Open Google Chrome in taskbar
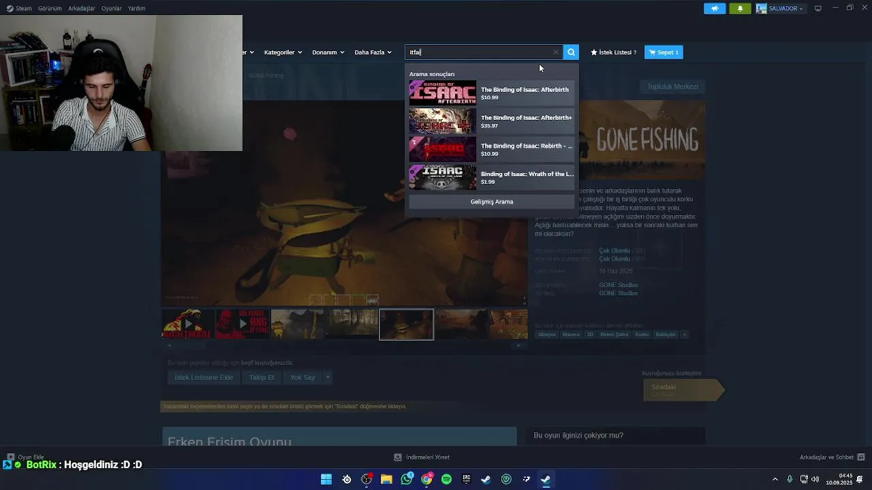The width and height of the screenshot is (872, 490). click(x=426, y=479)
